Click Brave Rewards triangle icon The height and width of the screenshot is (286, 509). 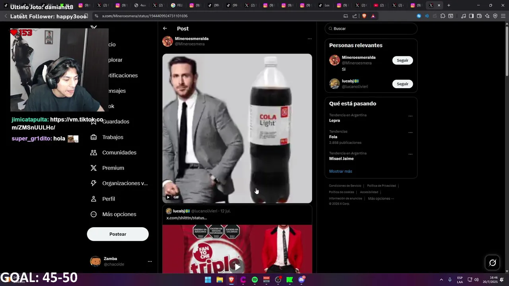pos(373,16)
